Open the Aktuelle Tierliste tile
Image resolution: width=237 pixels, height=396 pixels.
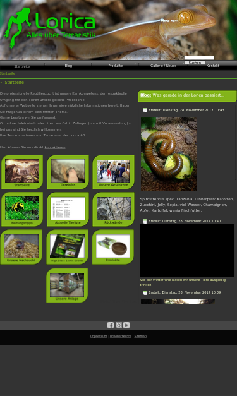click(68, 209)
